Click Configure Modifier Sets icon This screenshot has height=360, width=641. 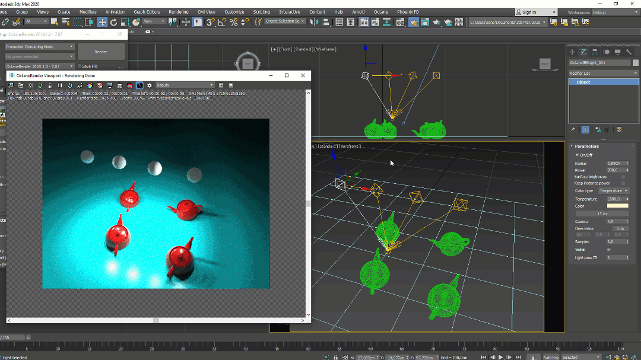click(619, 129)
